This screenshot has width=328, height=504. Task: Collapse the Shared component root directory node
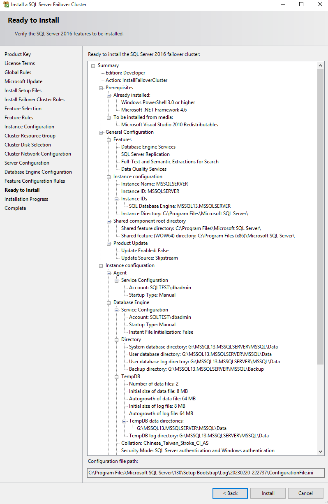[x=109, y=221]
